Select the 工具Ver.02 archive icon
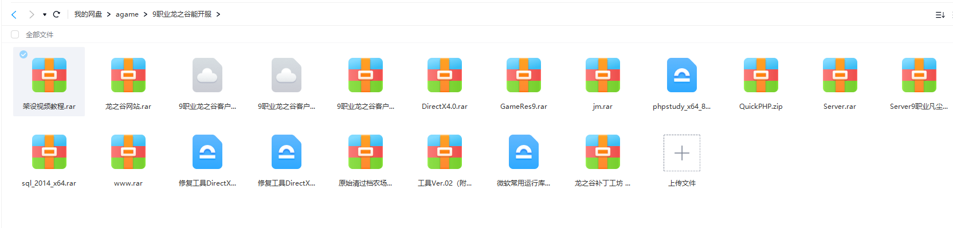This screenshot has width=953, height=228. [x=445, y=152]
